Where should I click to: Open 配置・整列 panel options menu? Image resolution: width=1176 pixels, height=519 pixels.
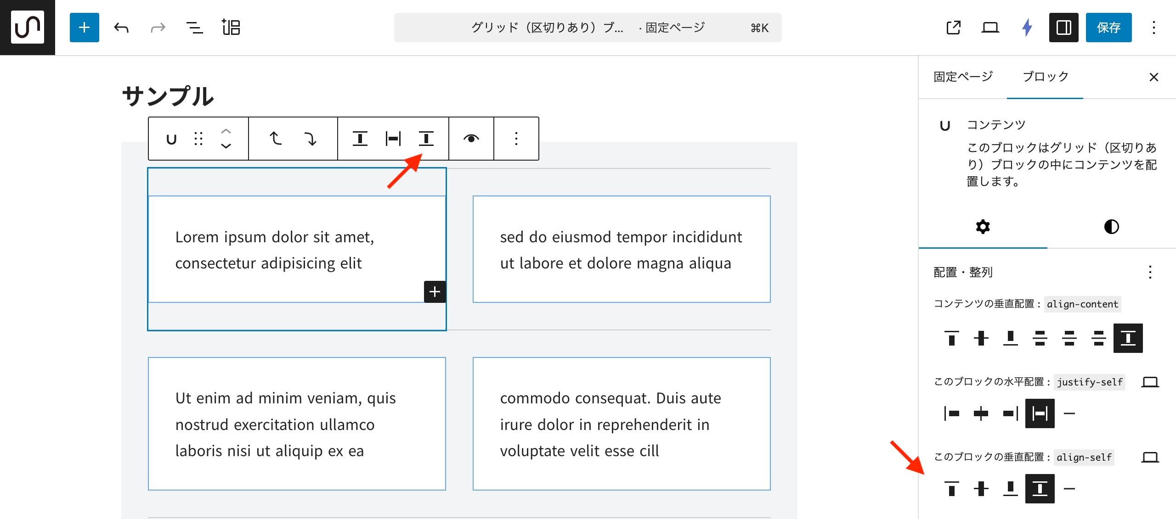click(1150, 272)
